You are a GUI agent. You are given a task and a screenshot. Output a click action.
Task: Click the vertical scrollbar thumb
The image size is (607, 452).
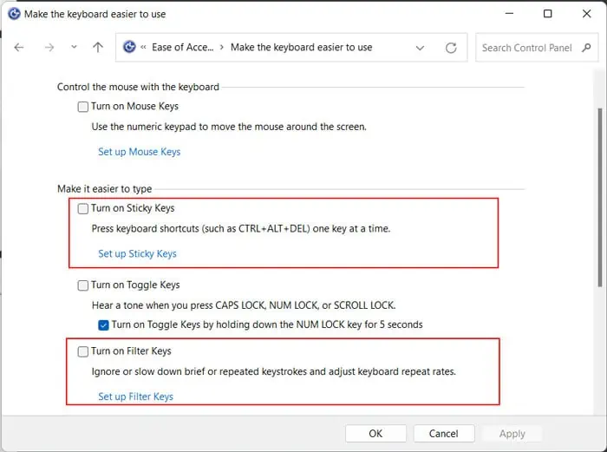pyautogui.click(x=600, y=198)
